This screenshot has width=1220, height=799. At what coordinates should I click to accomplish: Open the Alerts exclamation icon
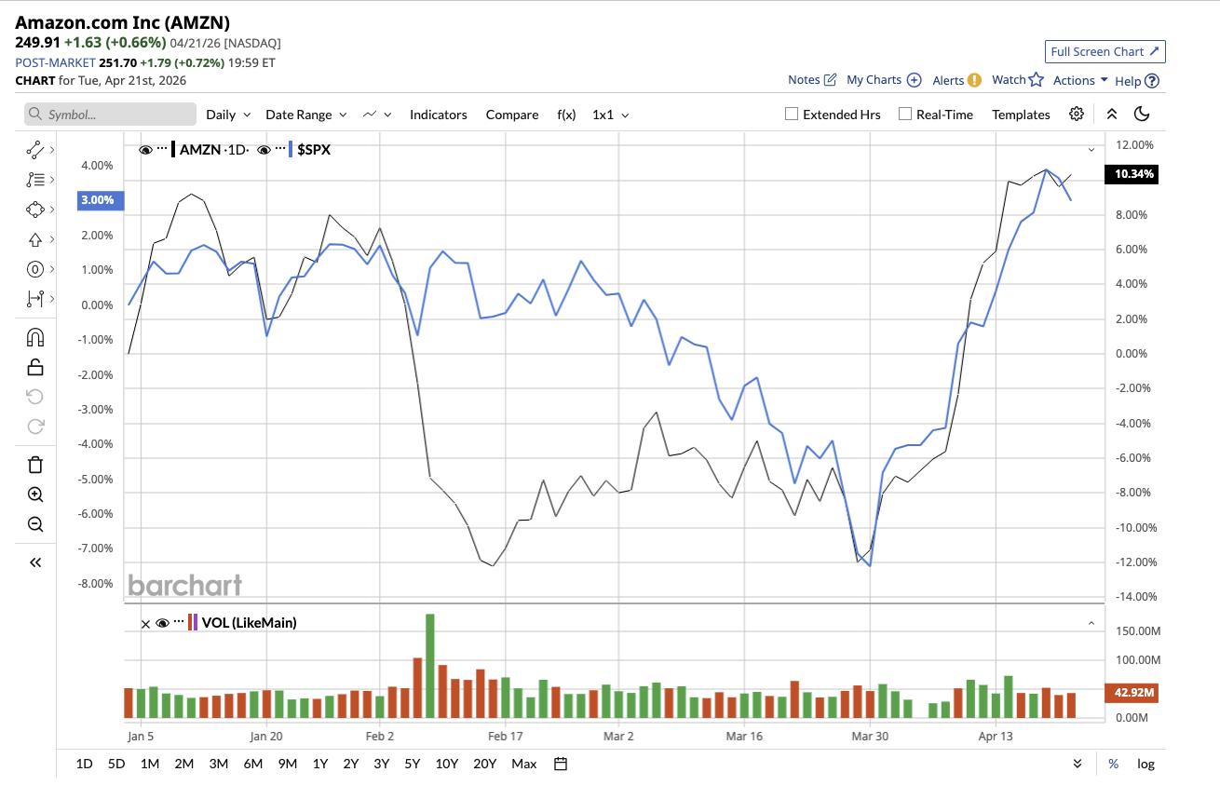click(974, 80)
